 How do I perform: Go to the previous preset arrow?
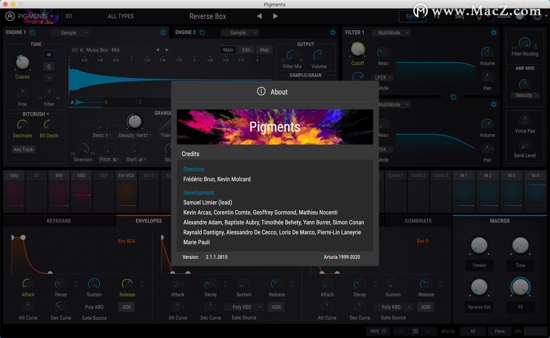pyautogui.click(x=259, y=16)
